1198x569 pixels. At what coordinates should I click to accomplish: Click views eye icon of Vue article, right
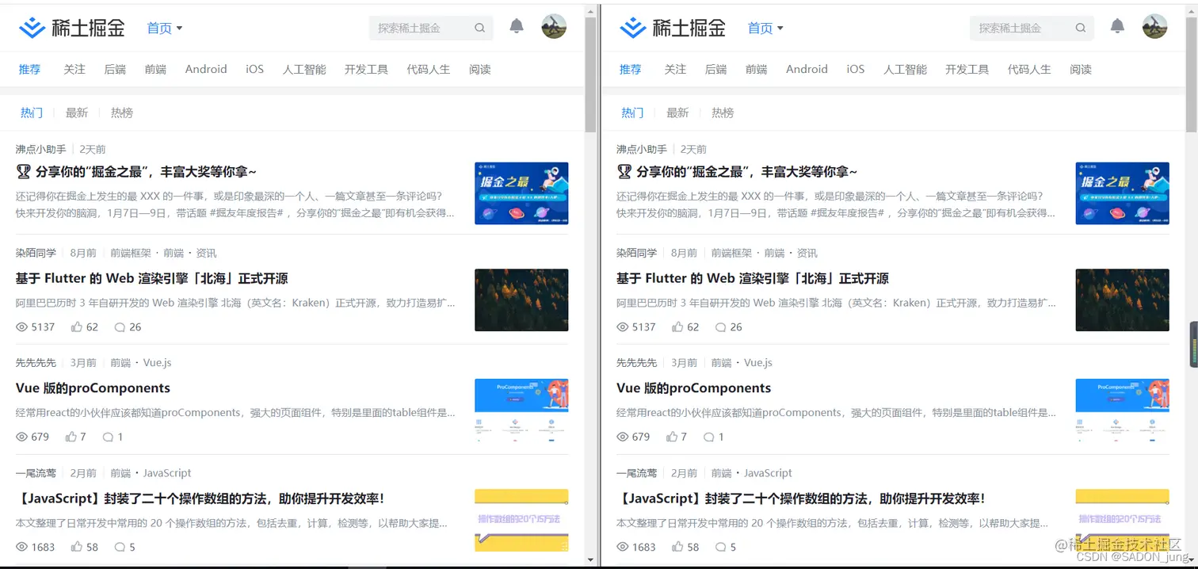(622, 437)
